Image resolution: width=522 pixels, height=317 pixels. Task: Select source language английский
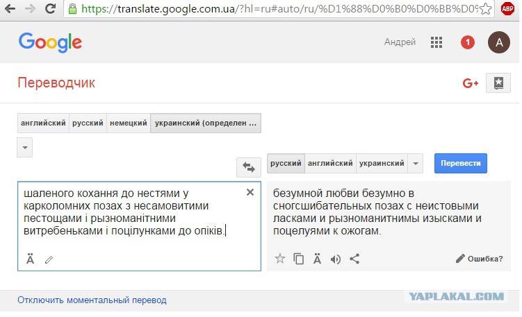pos(43,123)
